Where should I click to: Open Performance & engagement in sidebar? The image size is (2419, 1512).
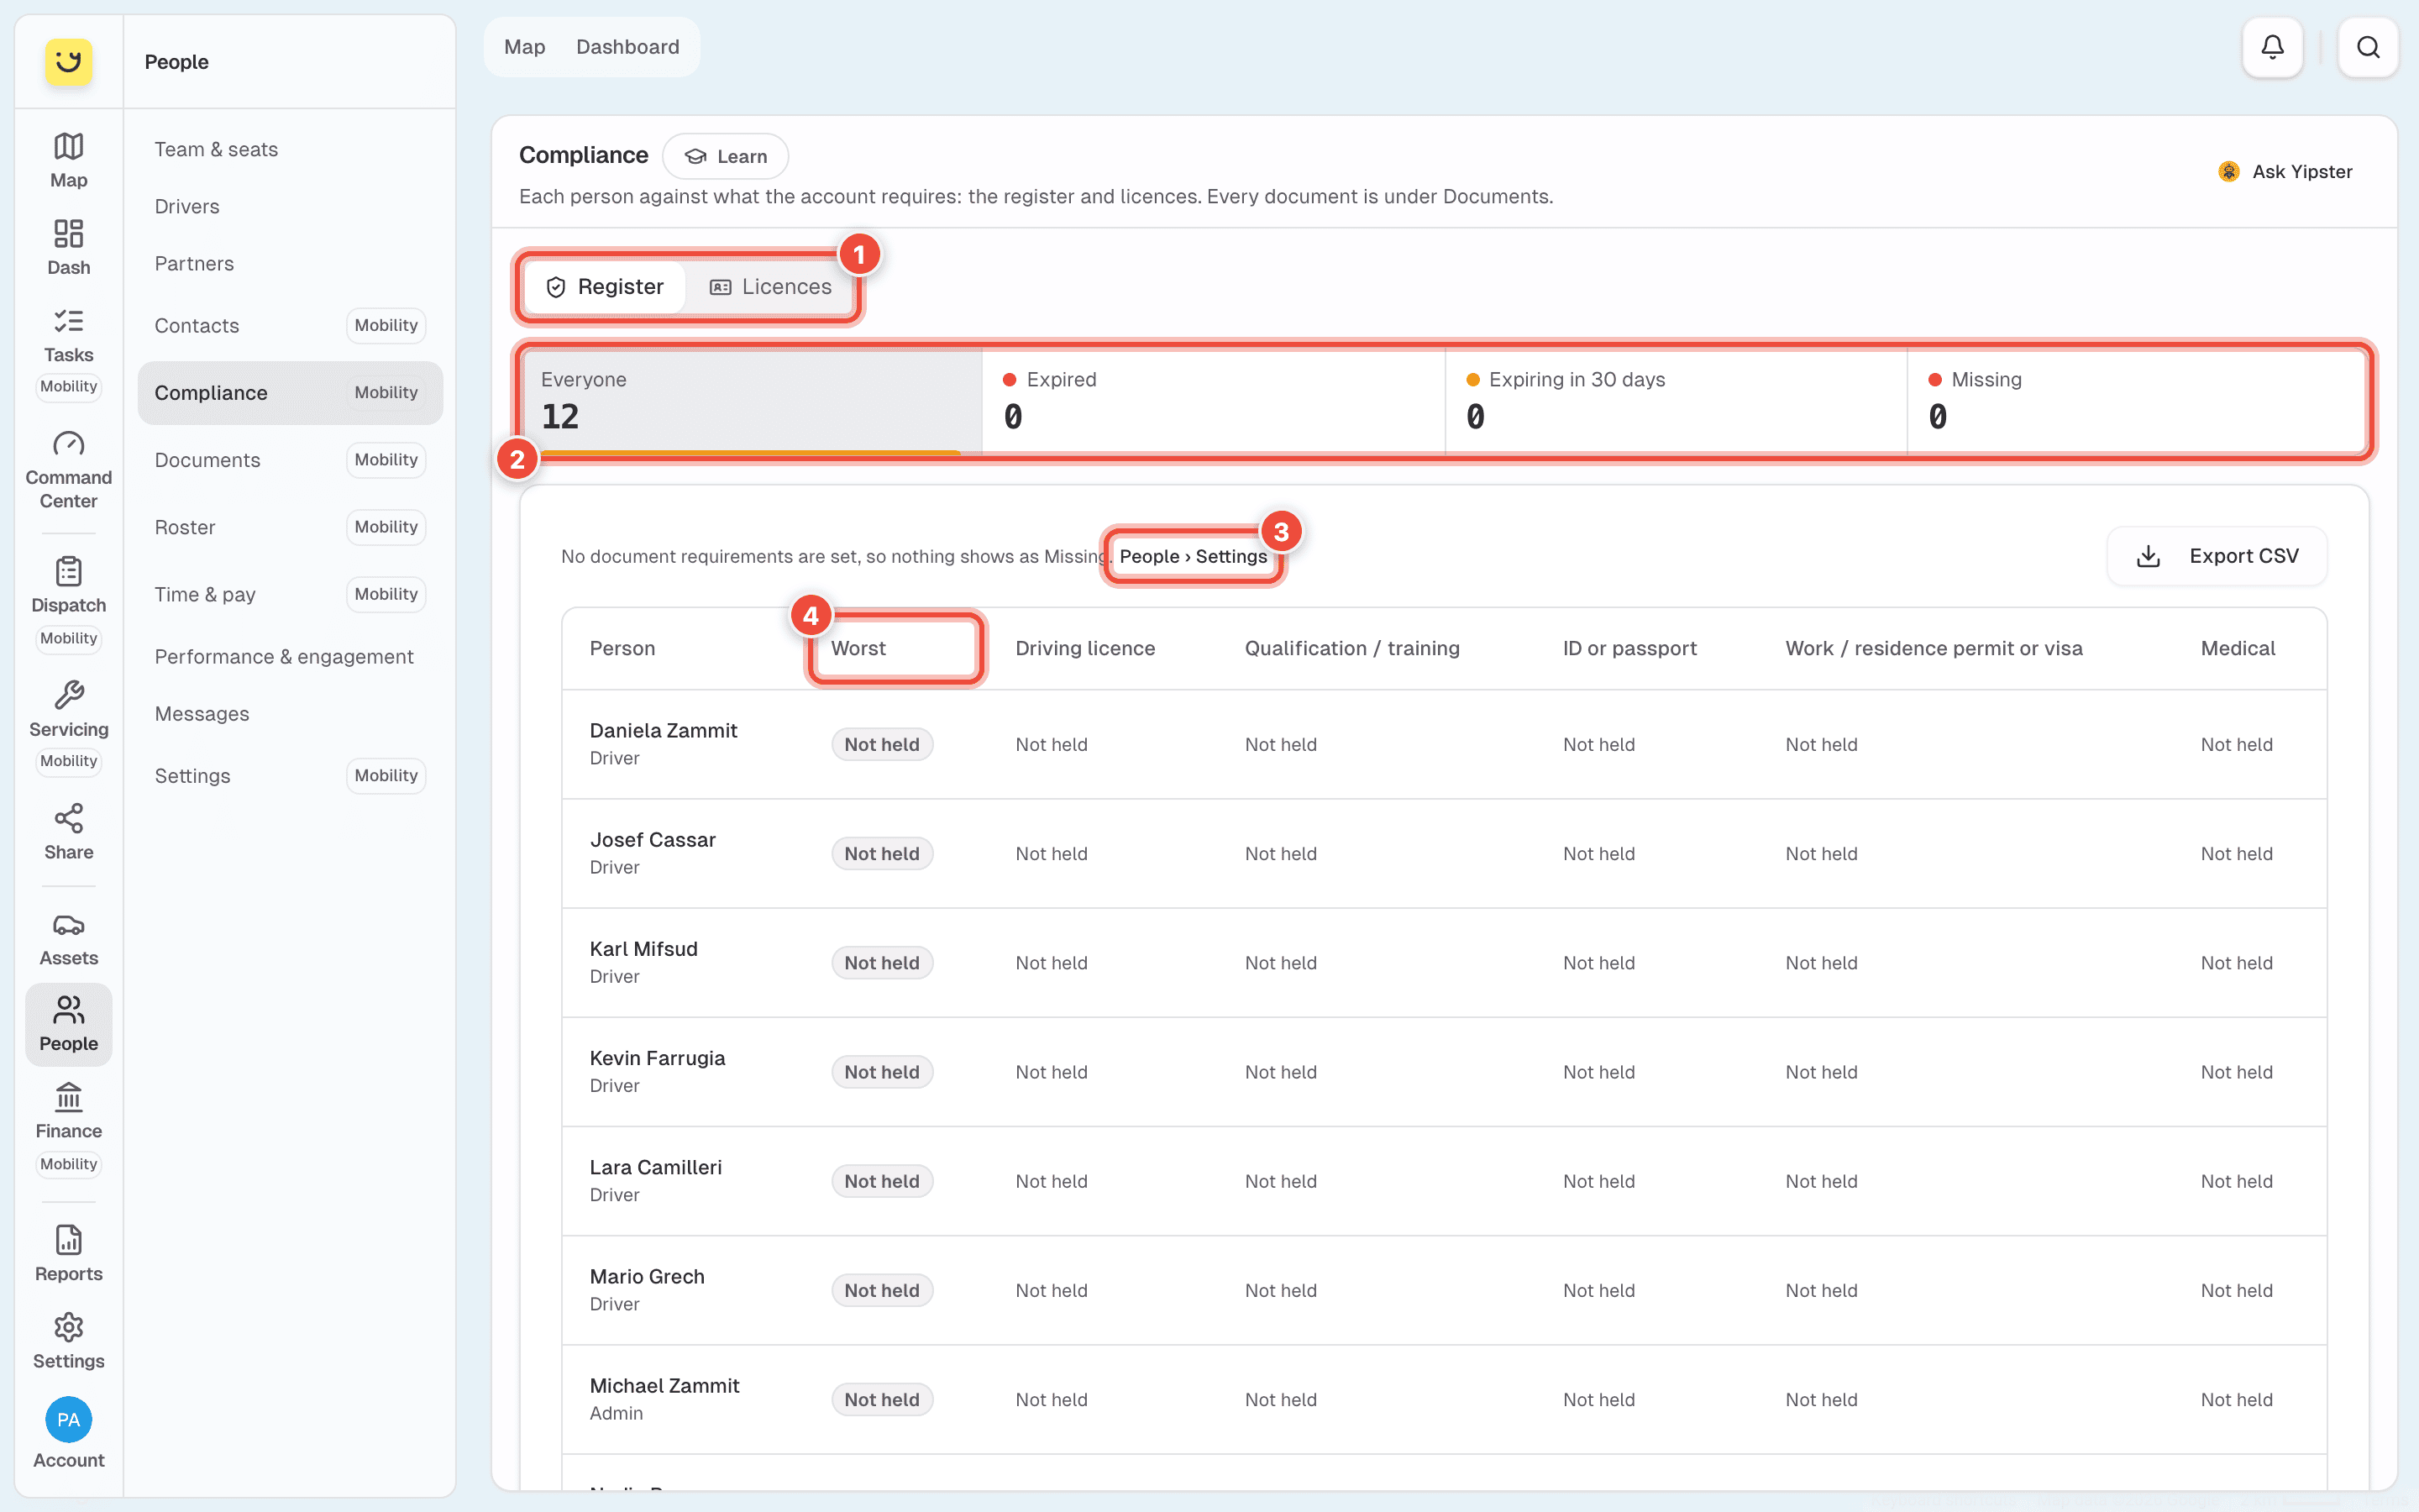(284, 656)
